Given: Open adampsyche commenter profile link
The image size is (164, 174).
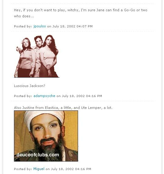Looking at the screenshot, I should [44, 96].
